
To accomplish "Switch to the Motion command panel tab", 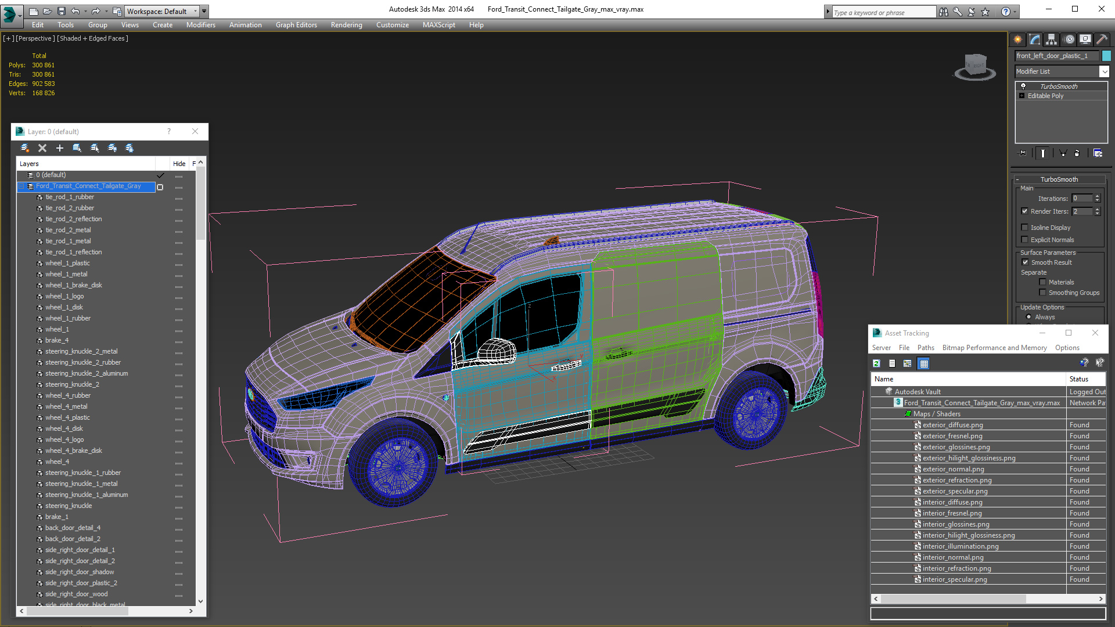I will 1069,39.
